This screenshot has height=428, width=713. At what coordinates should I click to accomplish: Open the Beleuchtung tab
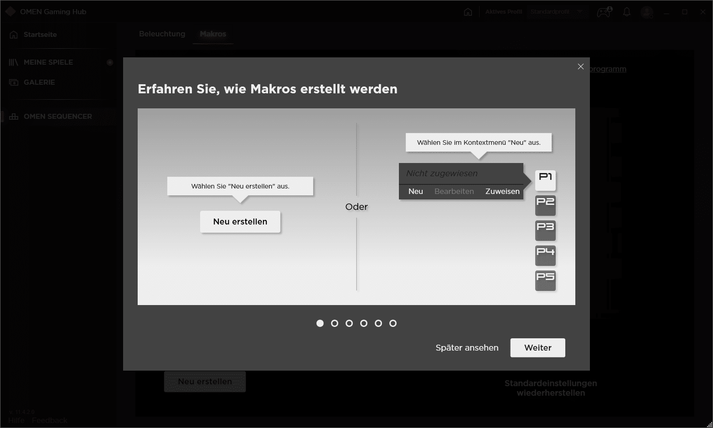pos(162,34)
